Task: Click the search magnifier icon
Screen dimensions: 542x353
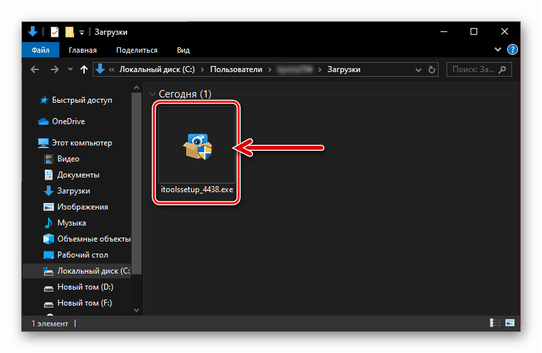Action: [503, 69]
